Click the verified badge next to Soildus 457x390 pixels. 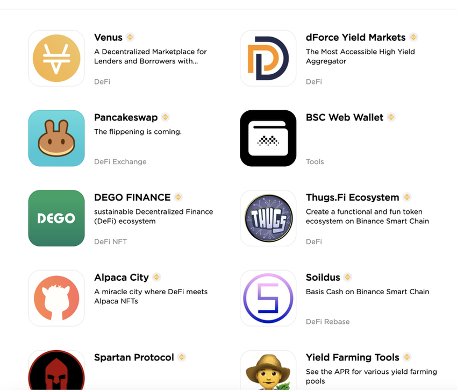tap(347, 277)
